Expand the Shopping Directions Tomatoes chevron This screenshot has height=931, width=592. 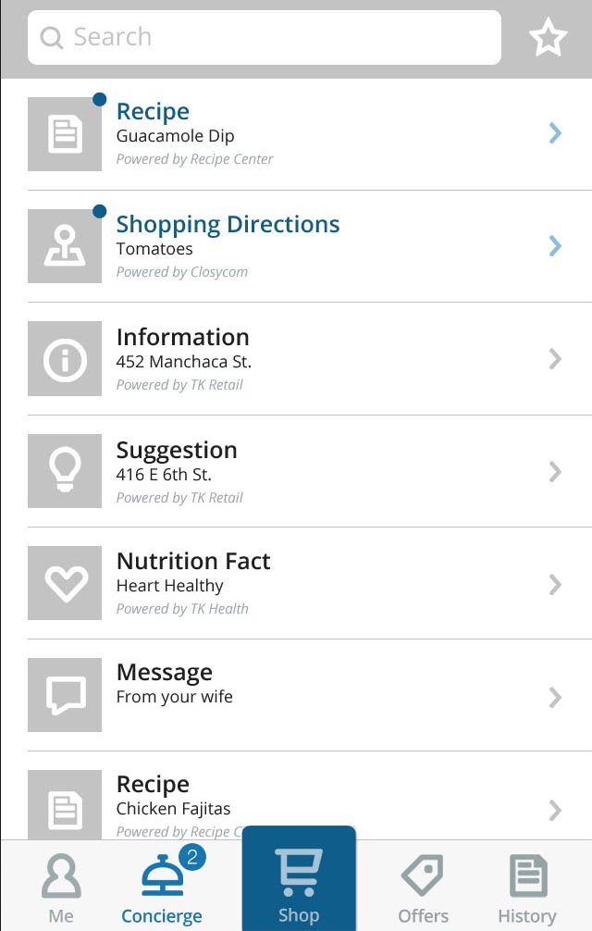click(555, 246)
